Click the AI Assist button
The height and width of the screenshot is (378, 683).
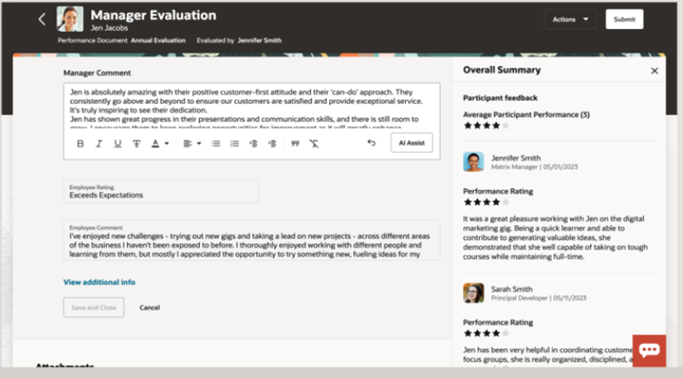[x=411, y=143]
